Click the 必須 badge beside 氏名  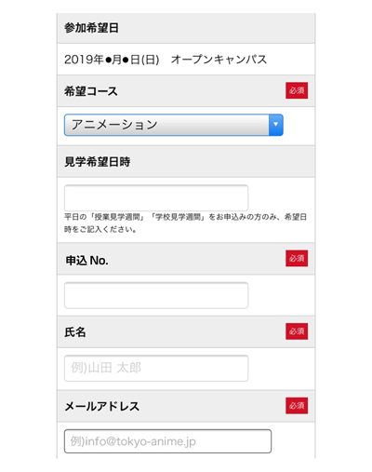pyautogui.click(x=297, y=331)
